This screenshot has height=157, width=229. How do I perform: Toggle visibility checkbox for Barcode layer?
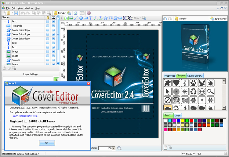pyautogui.click(x=53, y=60)
